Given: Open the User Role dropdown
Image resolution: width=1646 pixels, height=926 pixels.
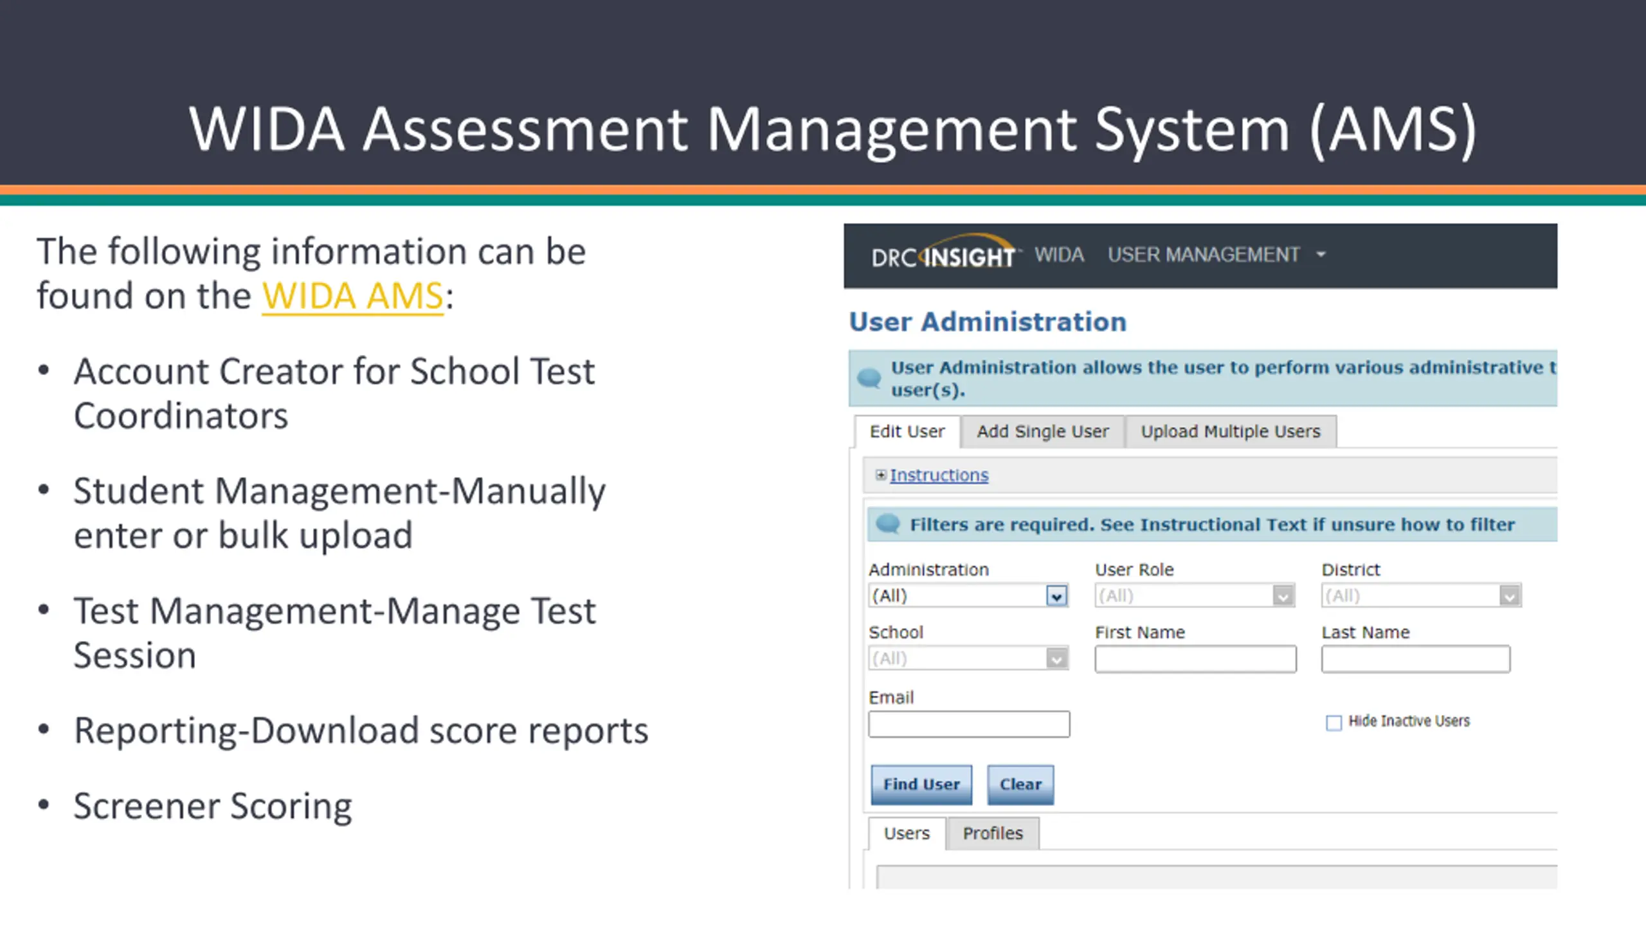Looking at the screenshot, I should pos(1282,596).
